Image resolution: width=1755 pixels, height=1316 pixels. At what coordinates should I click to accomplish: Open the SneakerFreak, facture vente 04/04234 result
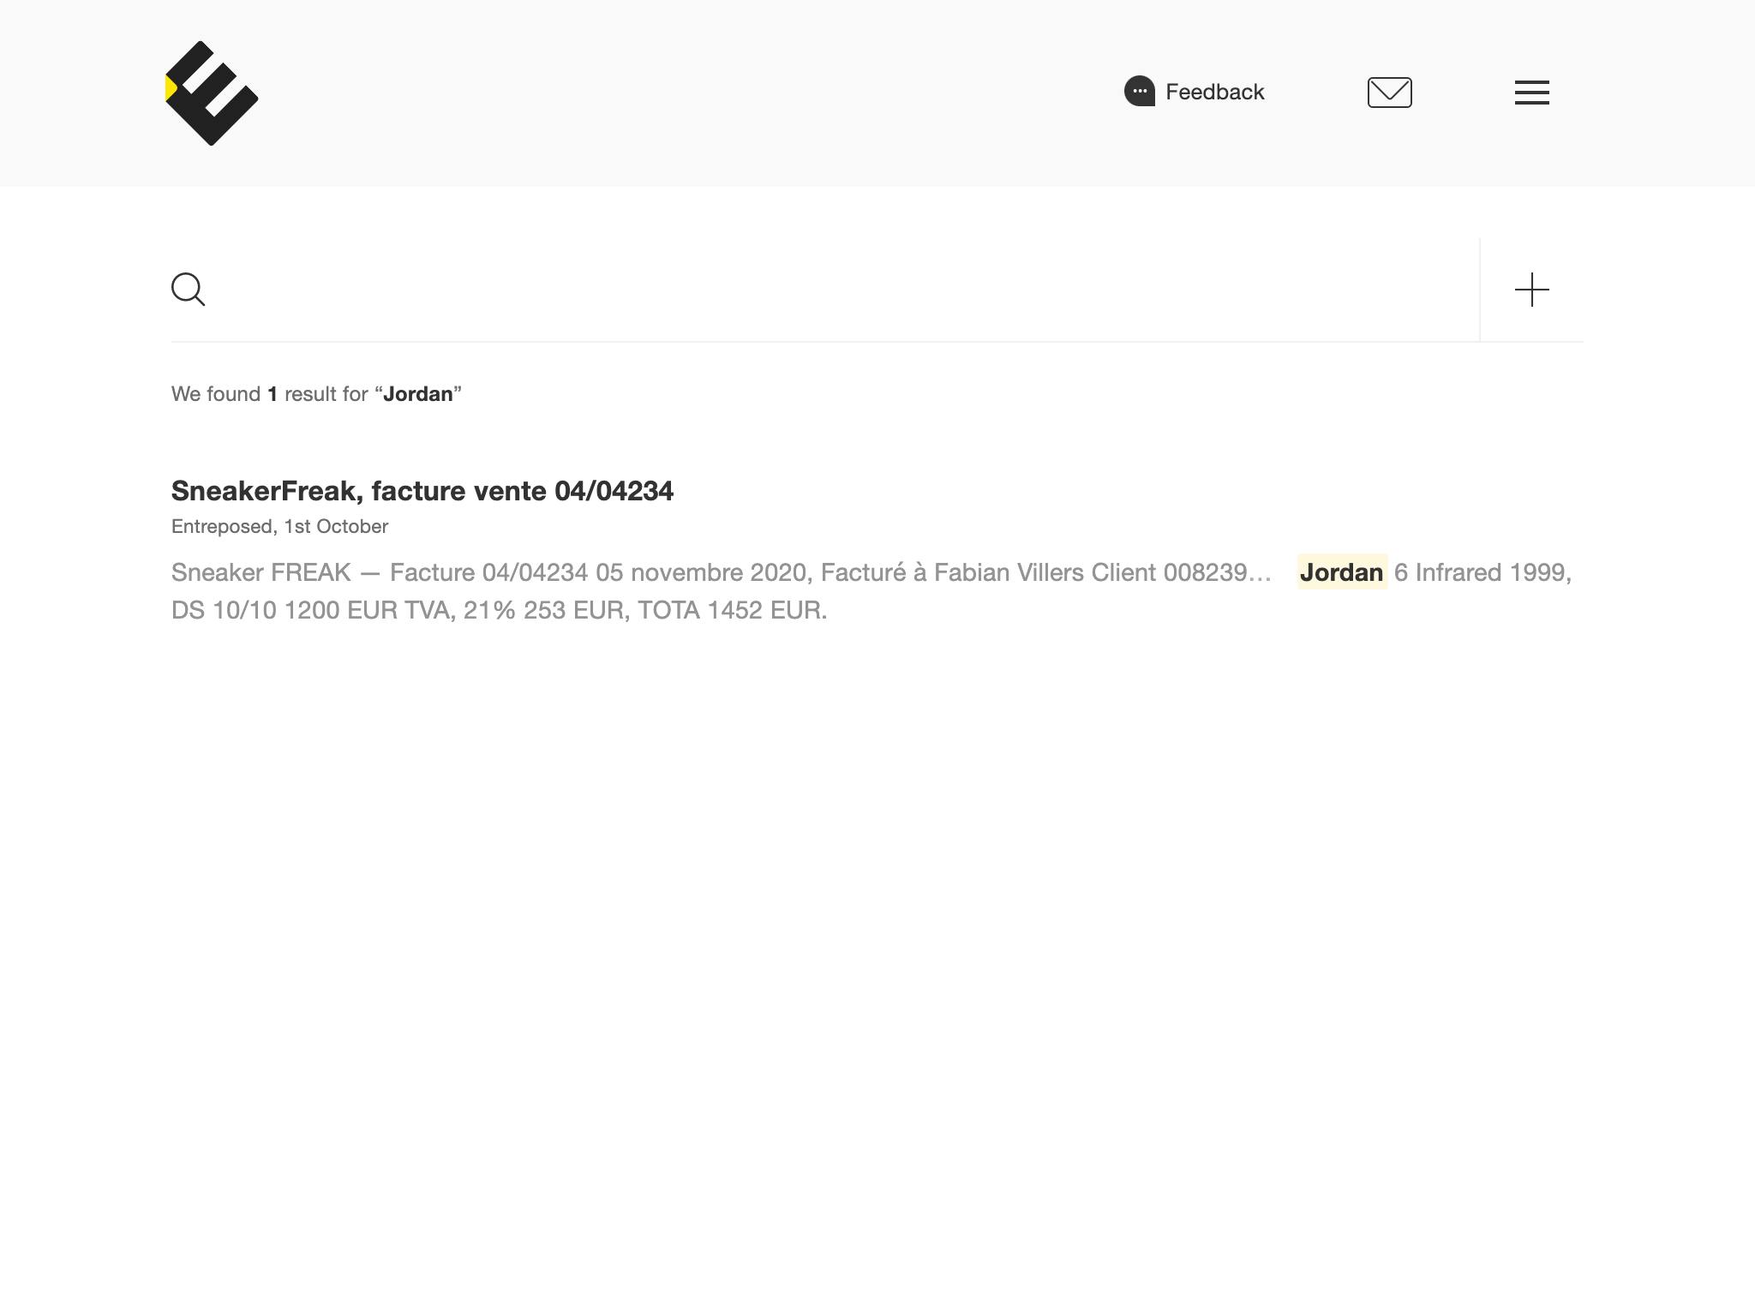422,491
